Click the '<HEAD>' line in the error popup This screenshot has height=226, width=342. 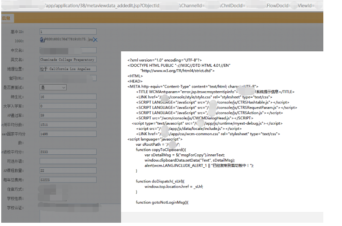pyautogui.click(x=135, y=81)
